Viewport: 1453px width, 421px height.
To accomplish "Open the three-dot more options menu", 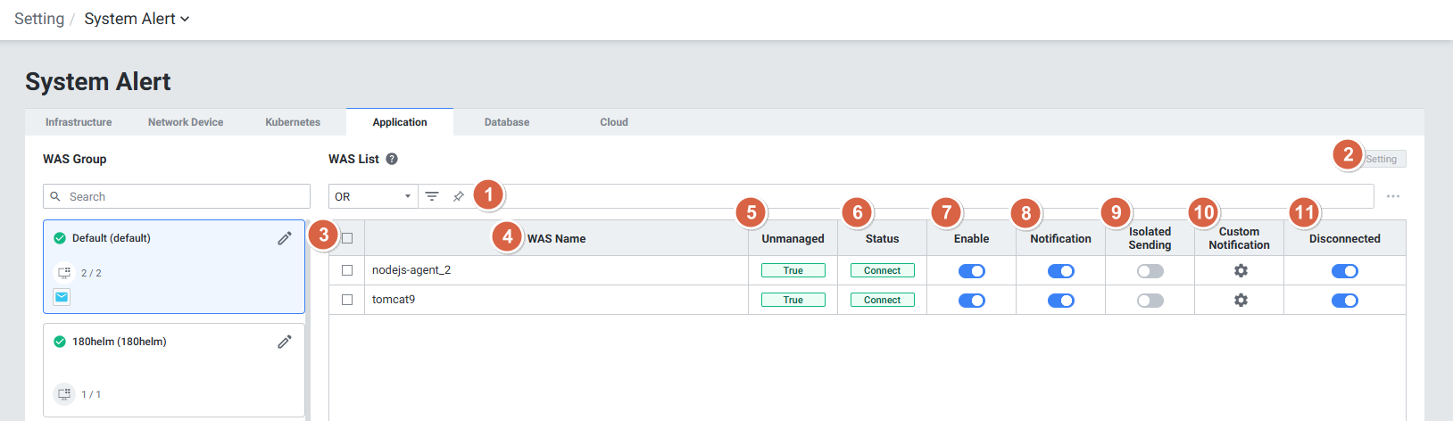I will (x=1393, y=196).
